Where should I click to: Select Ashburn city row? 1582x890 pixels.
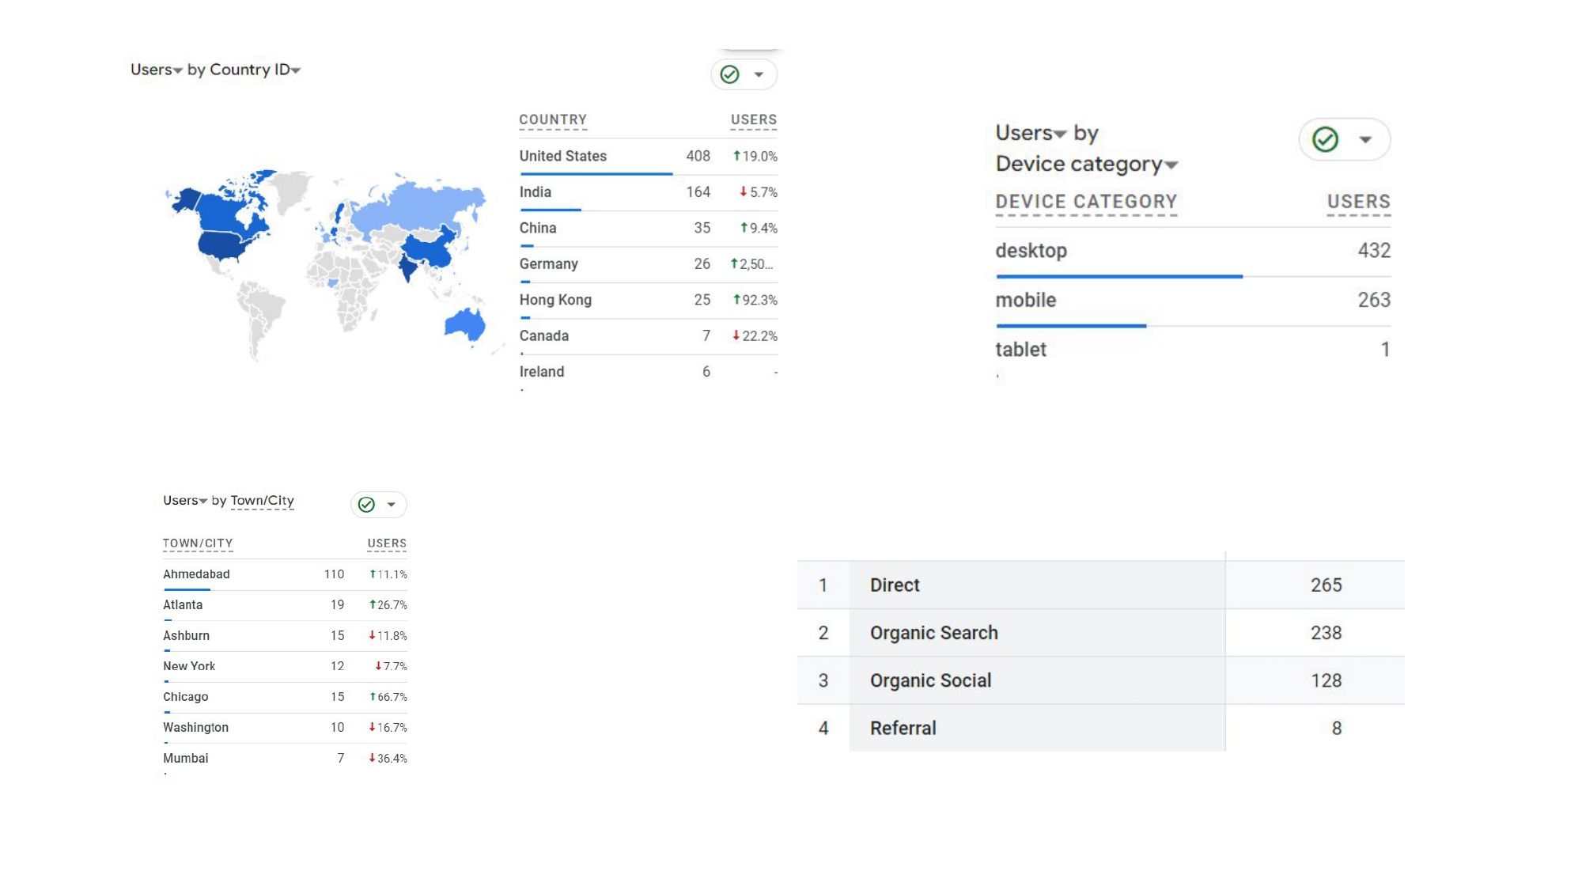[285, 637]
